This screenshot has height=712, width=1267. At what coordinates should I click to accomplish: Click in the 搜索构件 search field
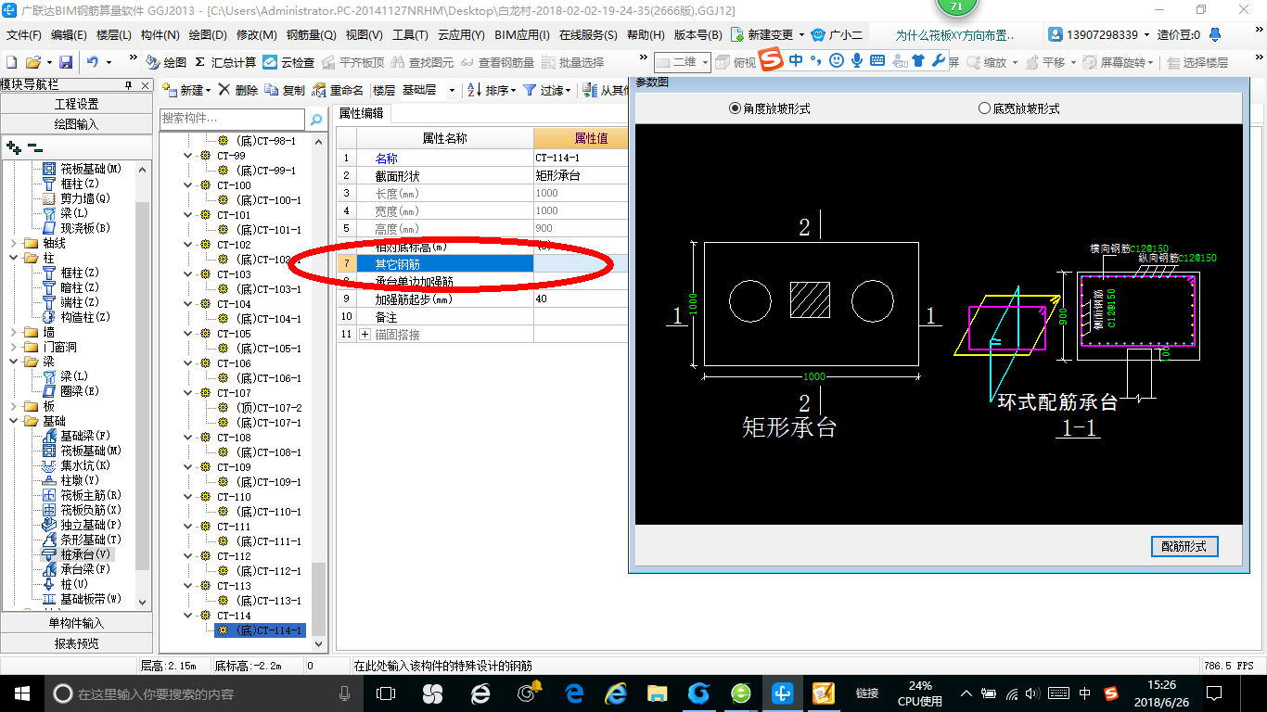tap(232, 119)
